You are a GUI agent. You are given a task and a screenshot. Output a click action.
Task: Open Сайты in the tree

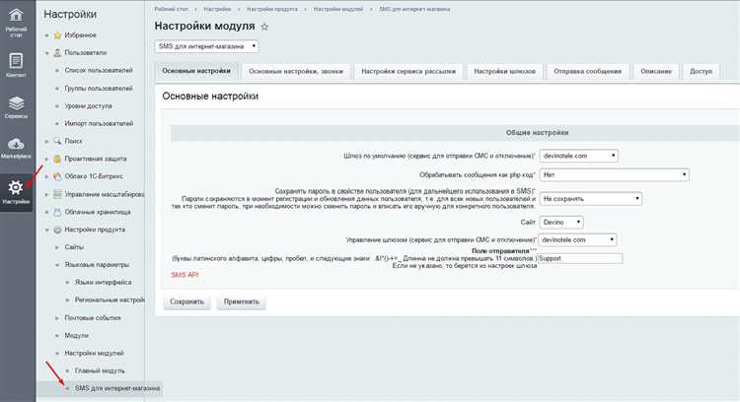74,247
